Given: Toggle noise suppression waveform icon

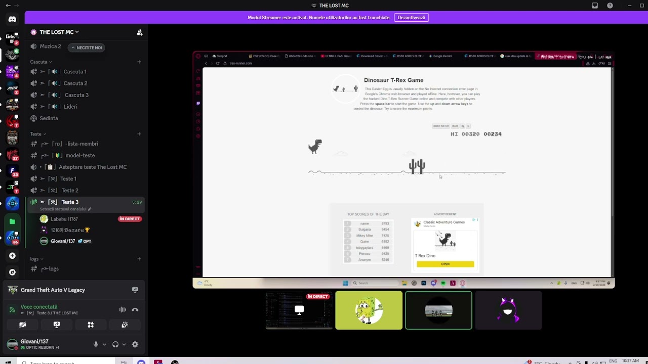Looking at the screenshot, I should [x=123, y=310].
